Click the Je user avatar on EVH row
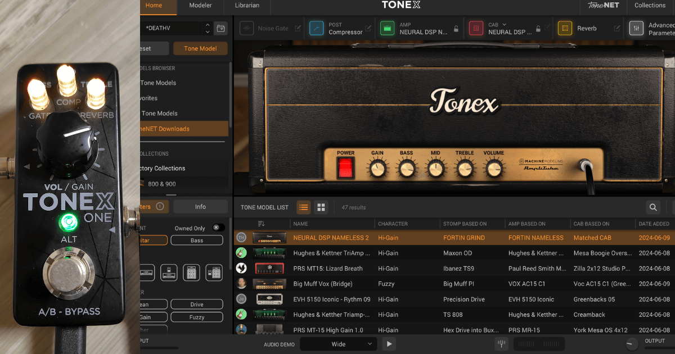Image resolution: width=675 pixels, height=354 pixels. (x=241, y=299)
